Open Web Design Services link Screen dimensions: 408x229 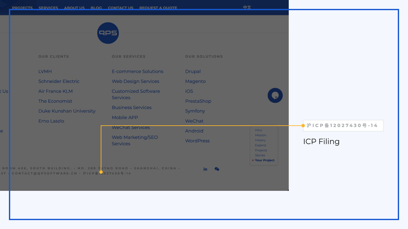point(135,81)
